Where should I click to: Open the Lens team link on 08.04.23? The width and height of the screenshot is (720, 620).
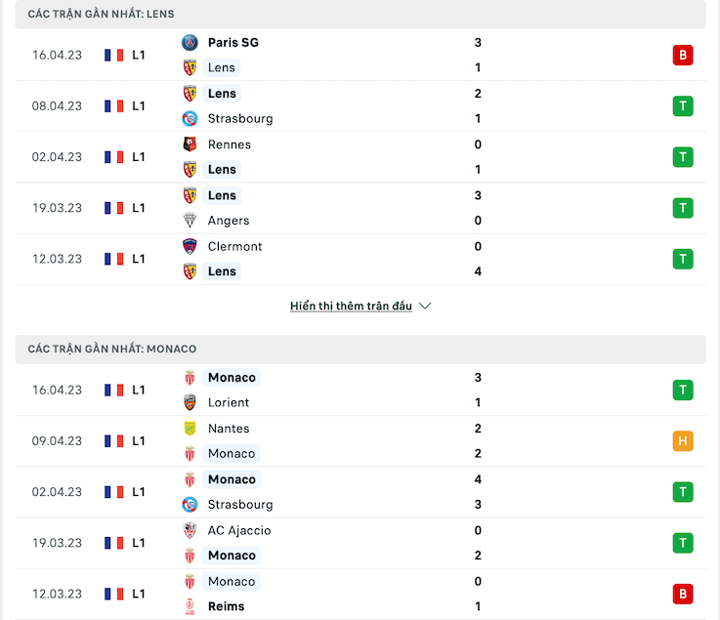[x=222, y=94]
